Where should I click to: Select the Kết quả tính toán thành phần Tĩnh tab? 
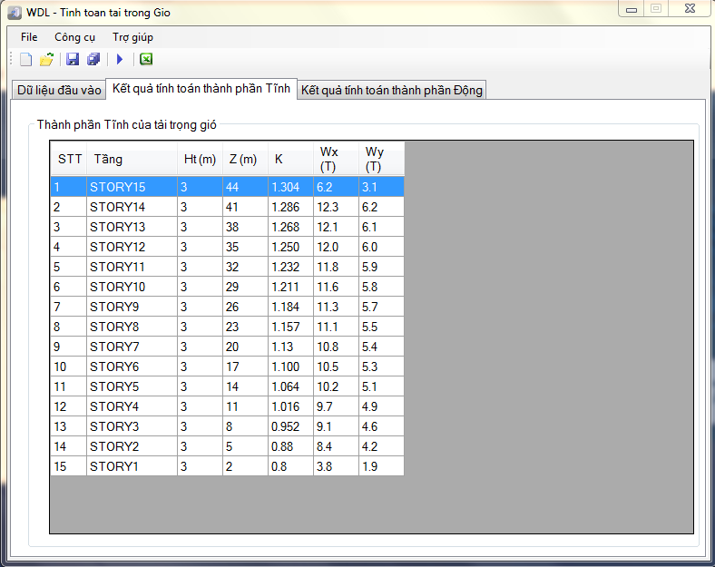(x=201, y=88)
